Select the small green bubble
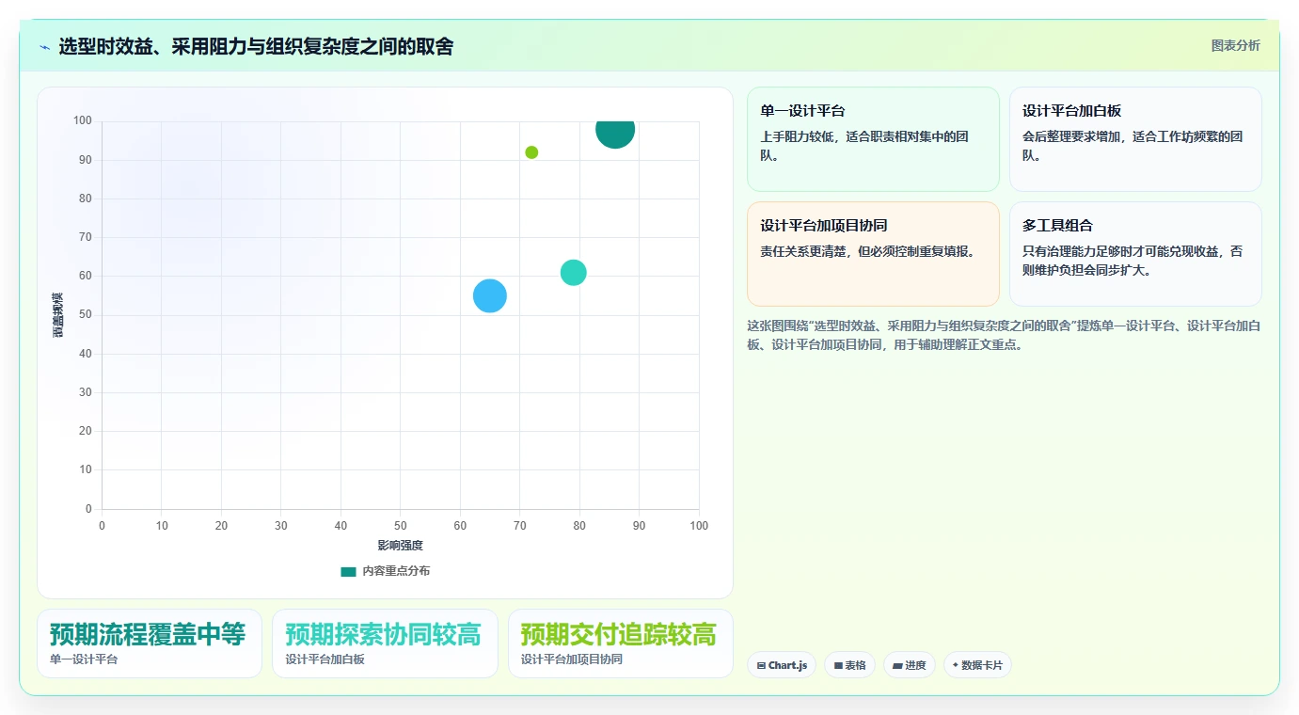1299x715 pixels. pos(531,152)
